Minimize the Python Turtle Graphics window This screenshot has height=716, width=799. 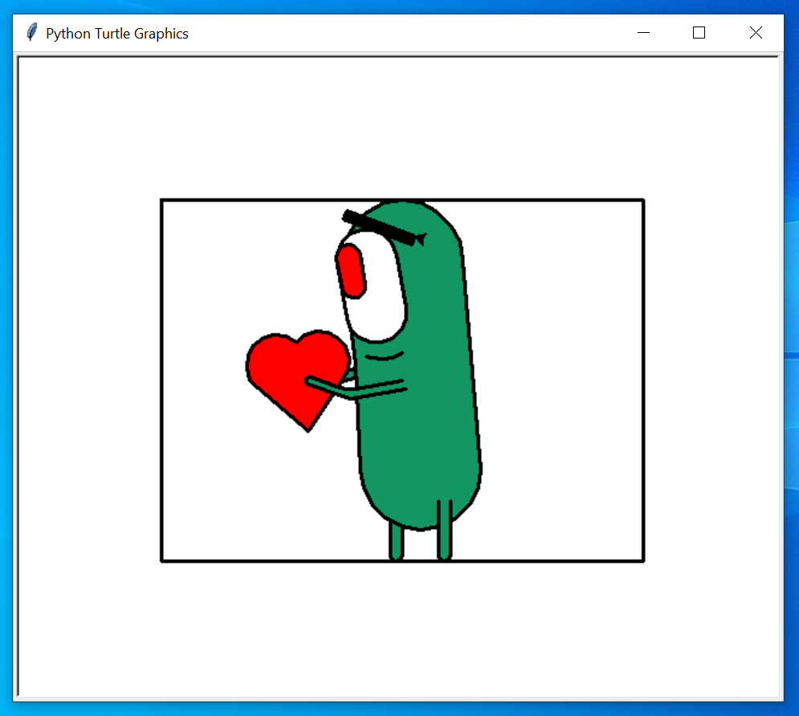643,33
